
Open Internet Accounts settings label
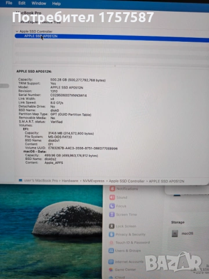pyautogui.click(x=129, y=262)
